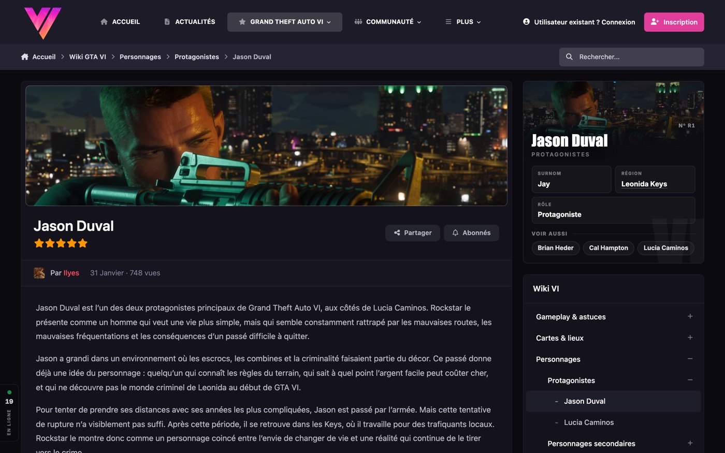Image resolution: width=725 pixels, height=453 pixels.
Task: Go to Personnages breadcrumb link
Action: click(x=140, y=57)
